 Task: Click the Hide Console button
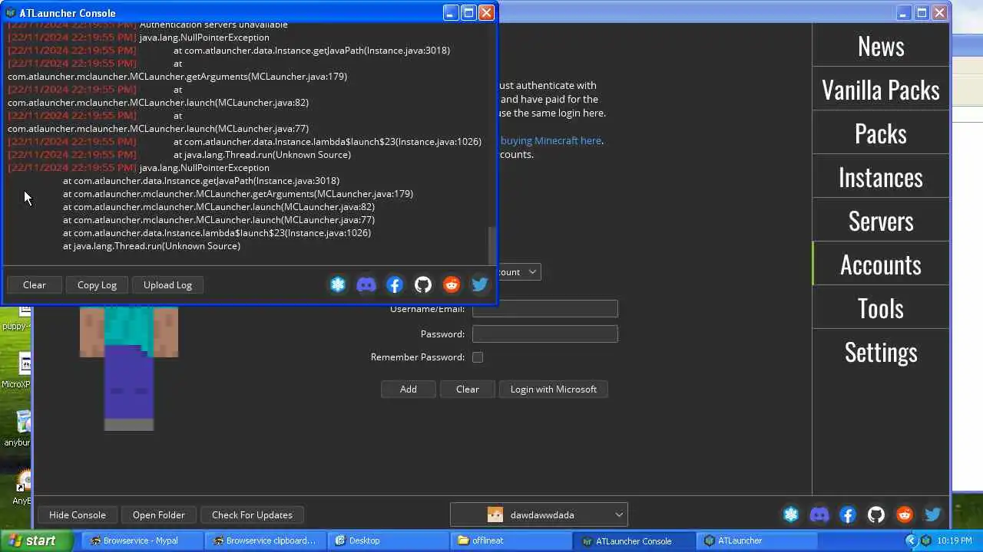[78, 515]
